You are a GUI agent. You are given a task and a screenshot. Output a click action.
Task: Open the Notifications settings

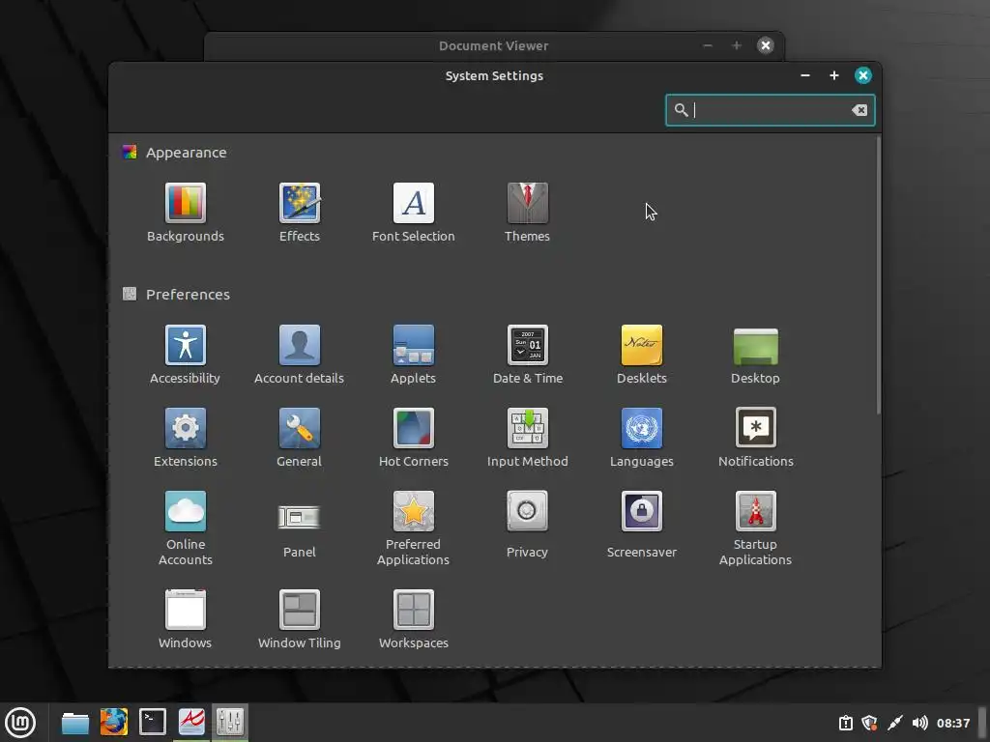755,438
